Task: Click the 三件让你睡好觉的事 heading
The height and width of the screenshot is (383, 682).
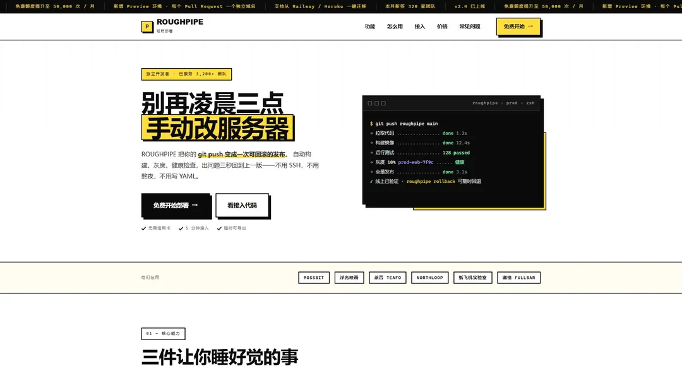Action: [220, 357]
